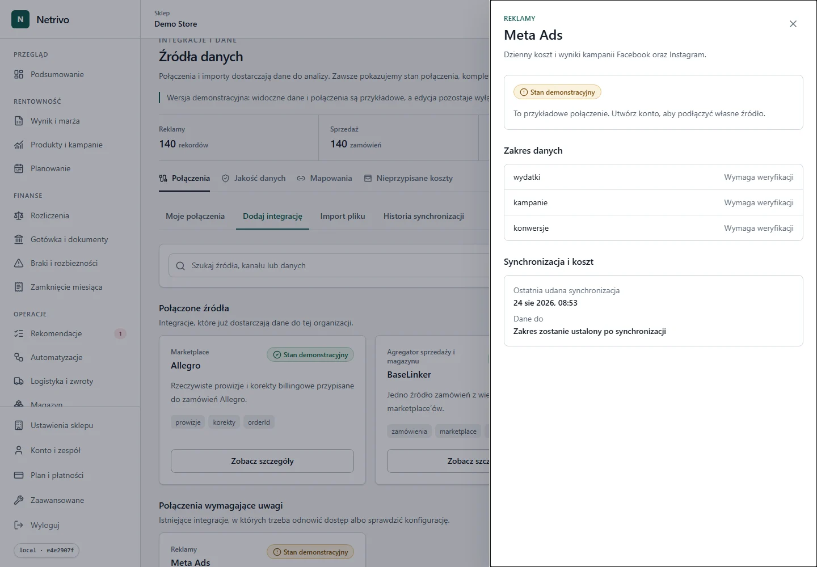Image resolution: width=817 pixels, height=567 pixels.
Task: Select Historia synchronizacji subtab
Action: 424,216
